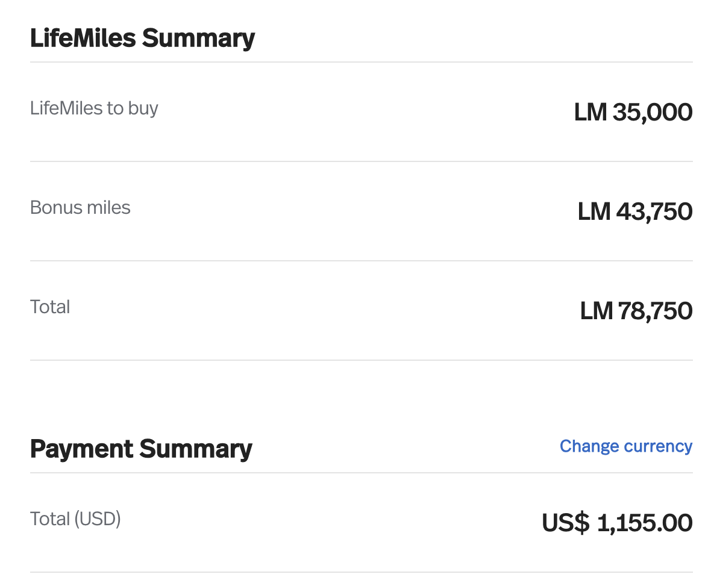Click the Bonus miles row
The width and height of the screenshot is (711, 583).
coord(362,211)
